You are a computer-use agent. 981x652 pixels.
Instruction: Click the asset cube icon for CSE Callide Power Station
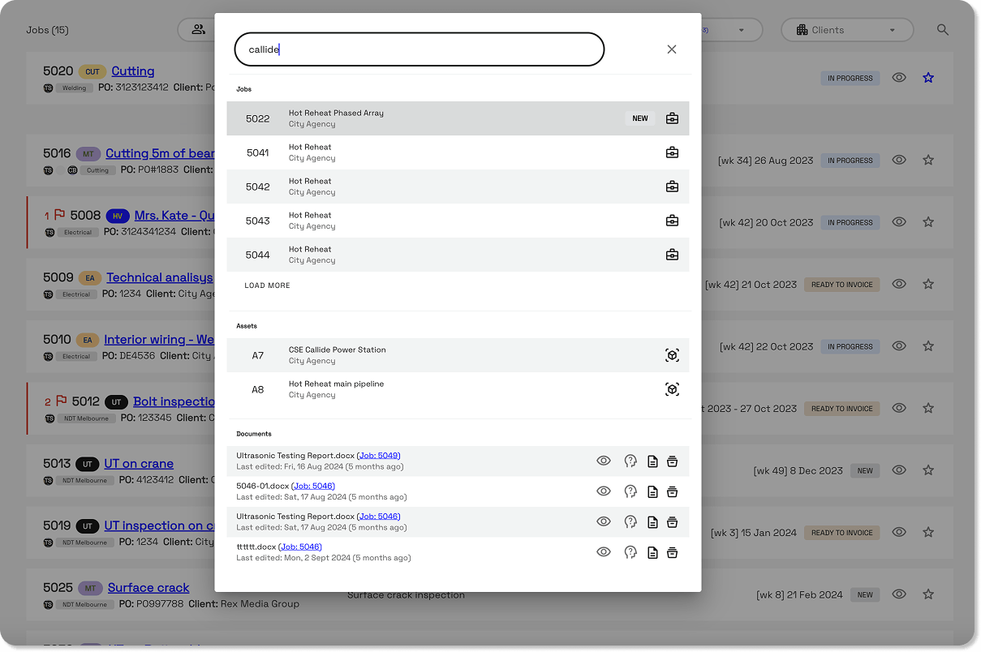[x=672, y=354]
